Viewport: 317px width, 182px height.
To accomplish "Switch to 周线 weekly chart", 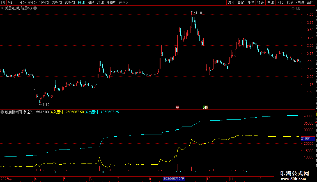I will pos(91,3).
